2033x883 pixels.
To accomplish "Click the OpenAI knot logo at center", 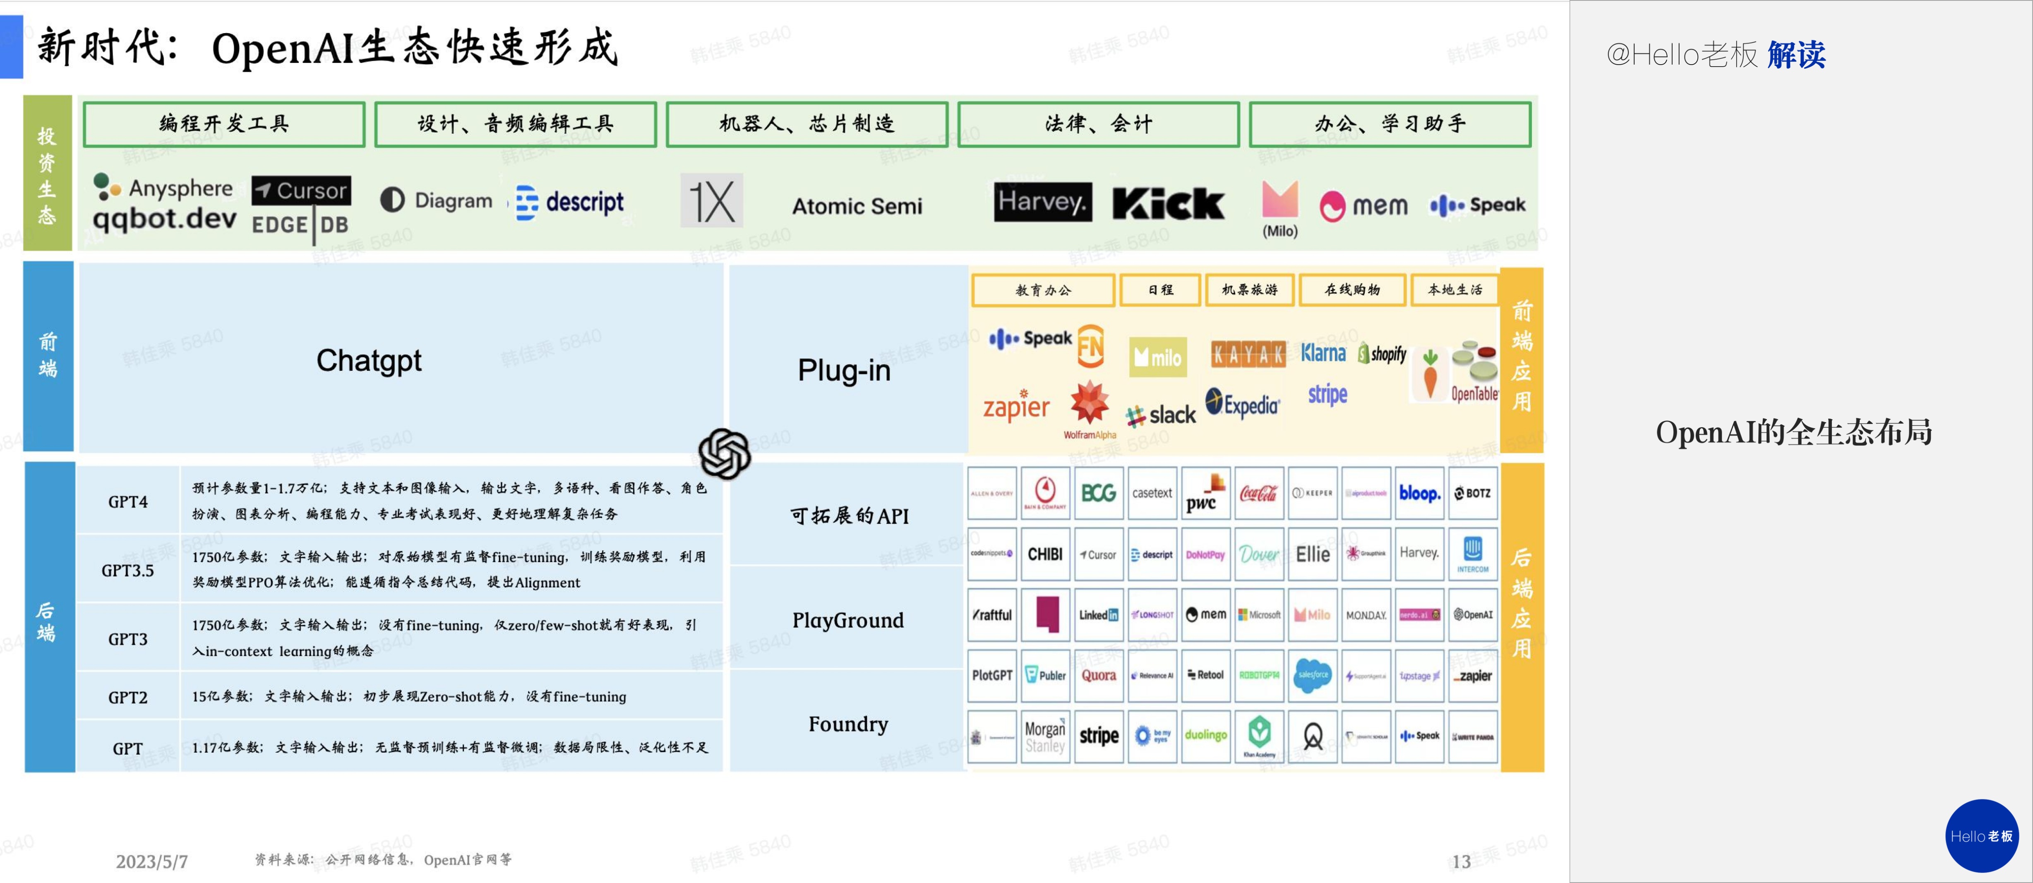I will tap(724, 454).
